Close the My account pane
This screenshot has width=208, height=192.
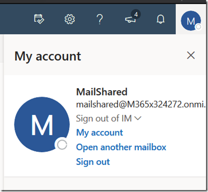coord(191,55)
